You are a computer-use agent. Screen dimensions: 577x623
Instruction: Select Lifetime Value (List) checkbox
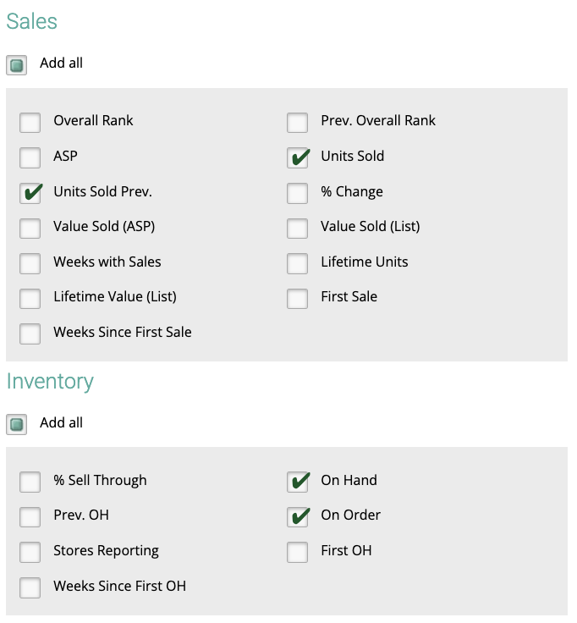coord(30,299)
